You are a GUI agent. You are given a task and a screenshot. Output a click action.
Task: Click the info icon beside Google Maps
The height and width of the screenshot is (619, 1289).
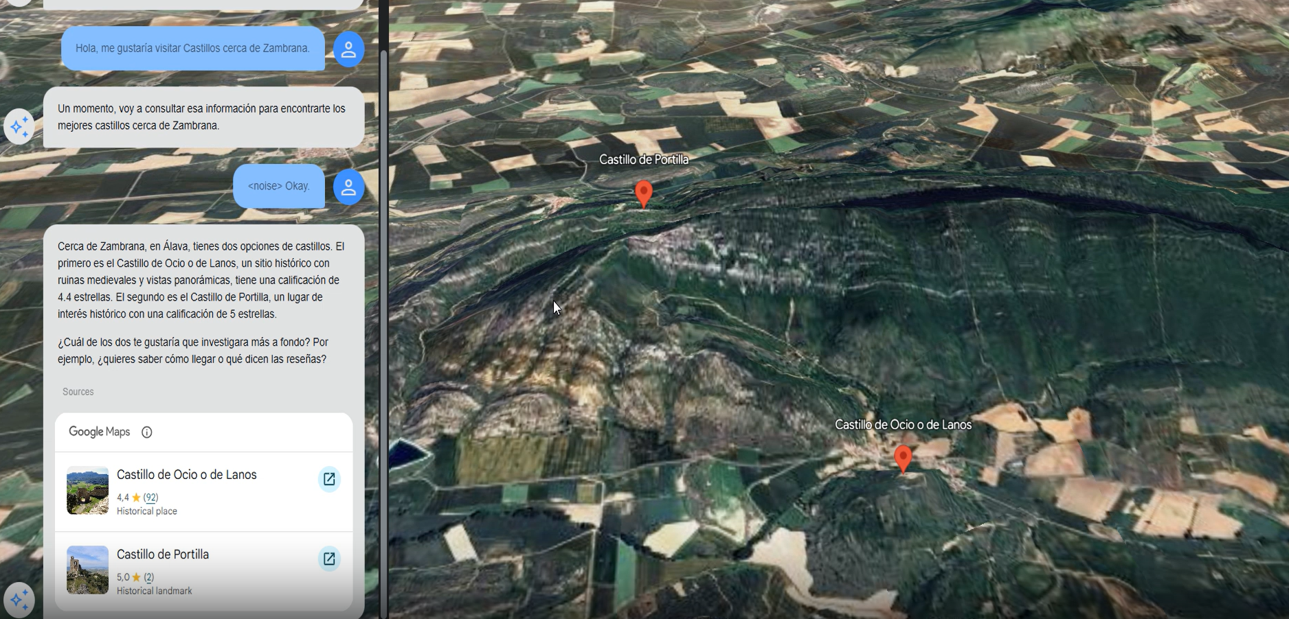146,432
